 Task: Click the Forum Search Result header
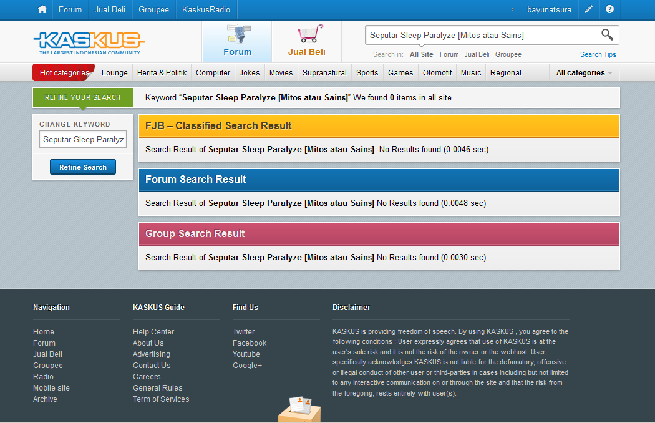coord(379,180)
